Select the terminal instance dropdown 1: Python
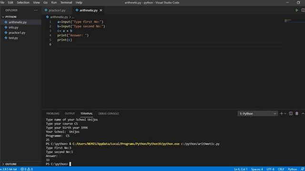 tap(257, 114)
